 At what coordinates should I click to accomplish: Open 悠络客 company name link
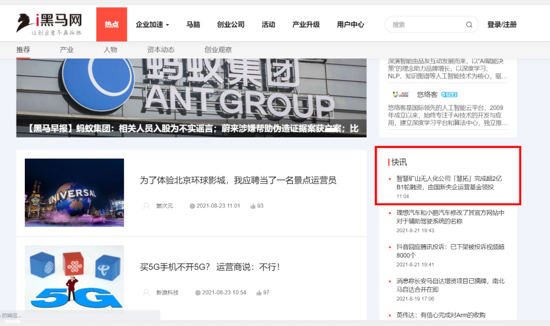(x=427, y=95)
